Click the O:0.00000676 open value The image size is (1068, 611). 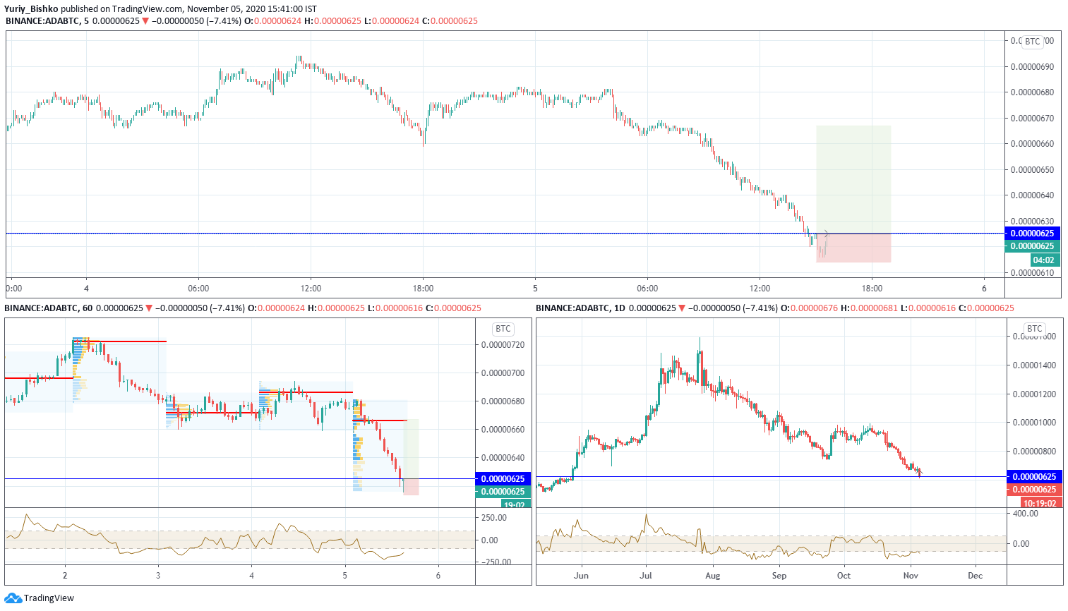coord(810,308)
